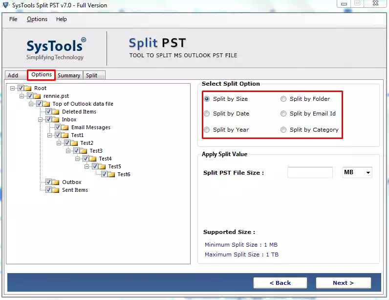389x300 pixels.
Task: Click the rennie.pst file folder icon
Action: (x=37, y=96)
